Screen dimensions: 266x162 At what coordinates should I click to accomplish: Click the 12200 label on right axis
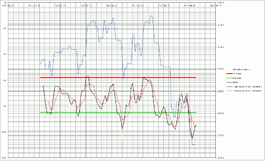[221, 136]
